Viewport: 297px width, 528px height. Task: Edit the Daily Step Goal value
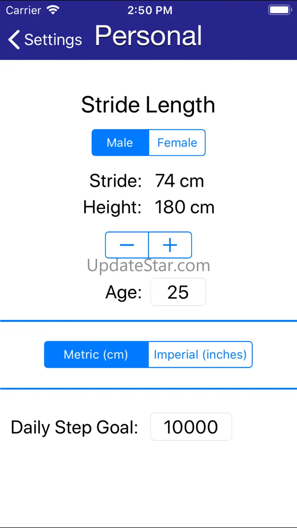pos(191,427)
